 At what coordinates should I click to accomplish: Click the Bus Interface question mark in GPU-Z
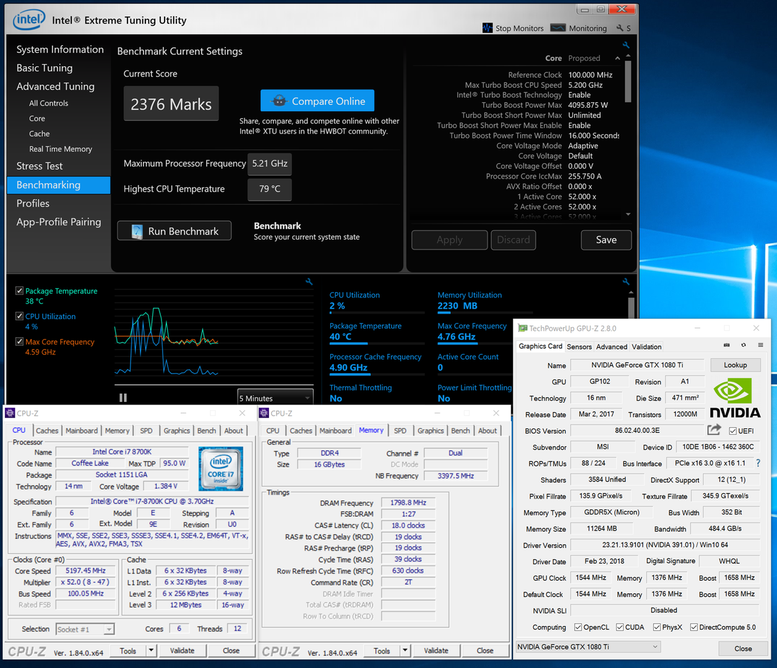[758, 463]
